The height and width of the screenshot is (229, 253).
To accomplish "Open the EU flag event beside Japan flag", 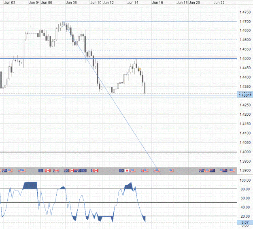I will click(x=121, y=171).
